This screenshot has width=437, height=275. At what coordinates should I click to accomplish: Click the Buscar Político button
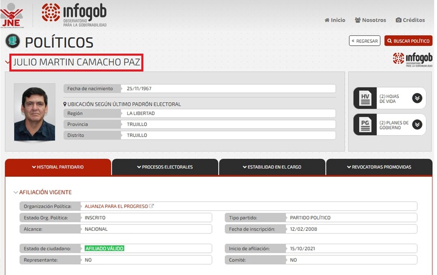tap(408, 41)
